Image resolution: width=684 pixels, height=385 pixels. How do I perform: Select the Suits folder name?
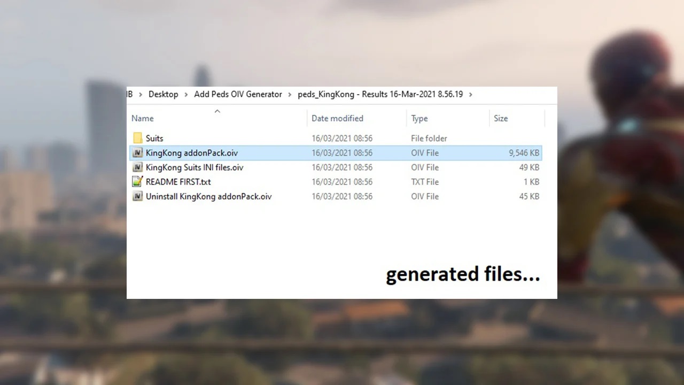pos(154,138)
